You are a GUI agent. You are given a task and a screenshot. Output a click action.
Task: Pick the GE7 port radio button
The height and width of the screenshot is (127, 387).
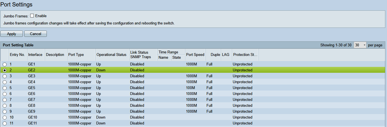point(5,100)
